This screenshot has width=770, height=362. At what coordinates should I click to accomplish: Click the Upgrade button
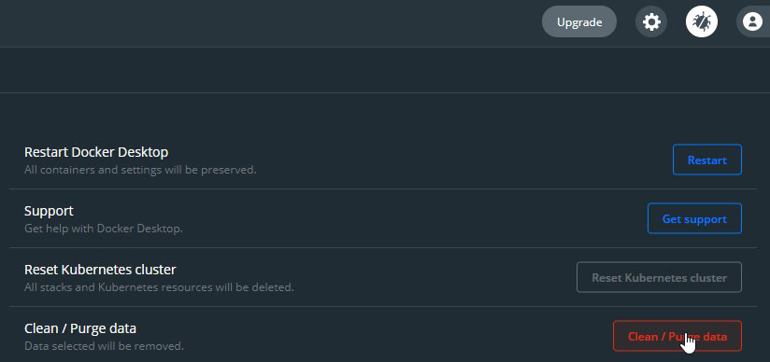(x=579, y=21)
